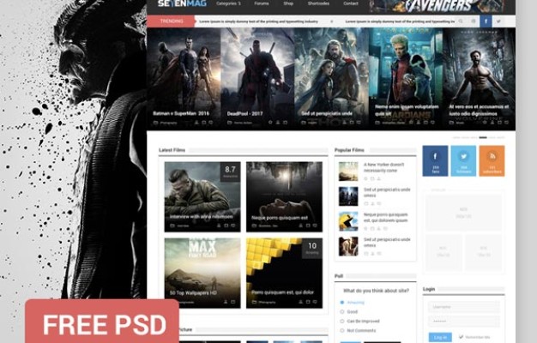537x343 pixels.
Task: Click Popular Films heading
Action: coord(349,150)
